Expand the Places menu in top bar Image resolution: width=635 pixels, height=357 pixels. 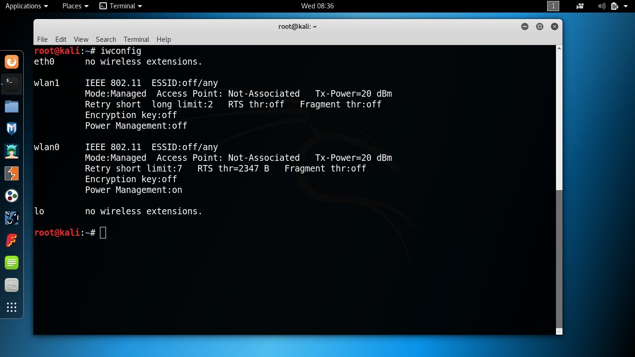click(75, 6)
